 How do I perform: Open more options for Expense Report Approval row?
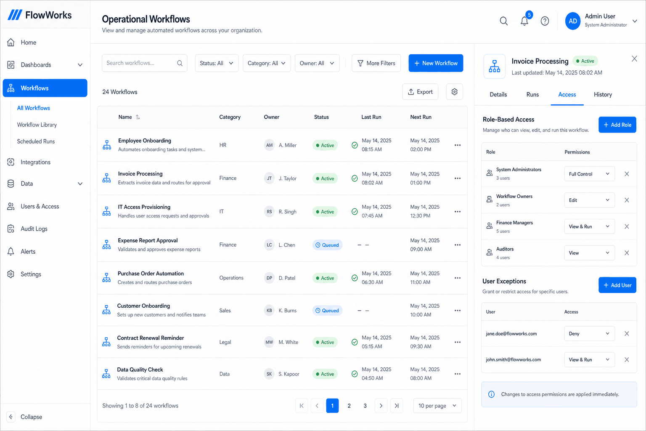coord(458,245)
